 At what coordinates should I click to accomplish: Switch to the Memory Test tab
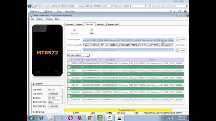point(113,24)
